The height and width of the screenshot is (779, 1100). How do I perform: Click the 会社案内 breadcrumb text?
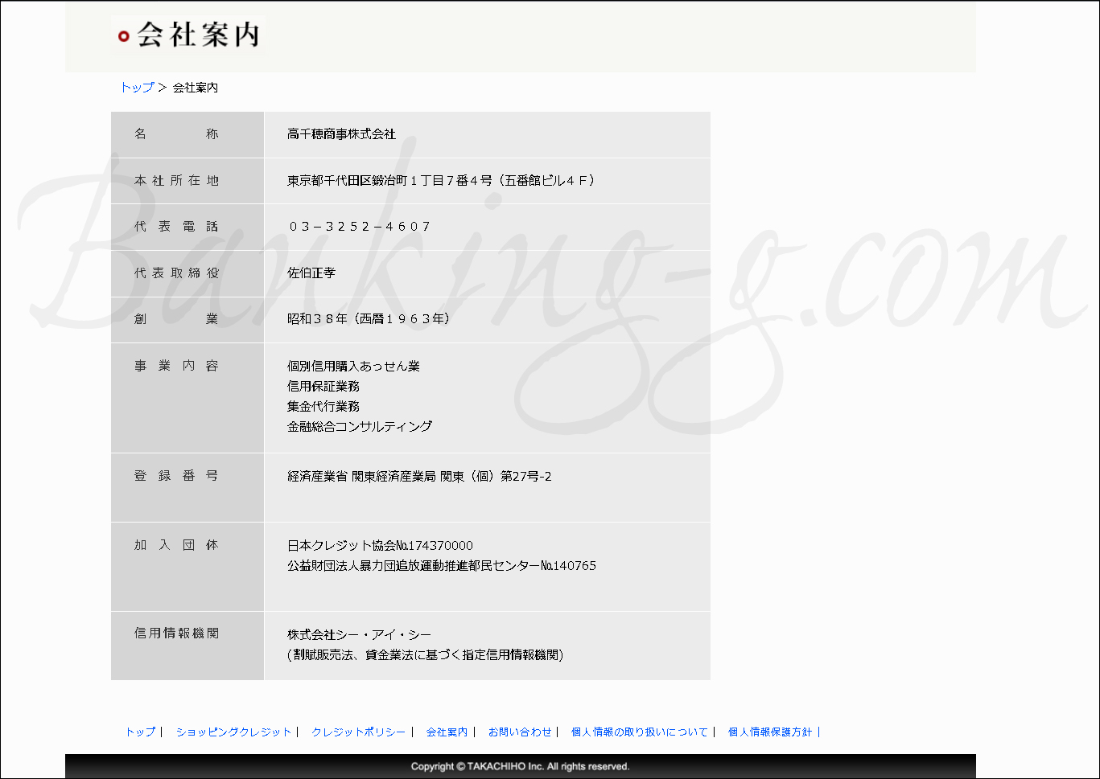coord(196,88)
